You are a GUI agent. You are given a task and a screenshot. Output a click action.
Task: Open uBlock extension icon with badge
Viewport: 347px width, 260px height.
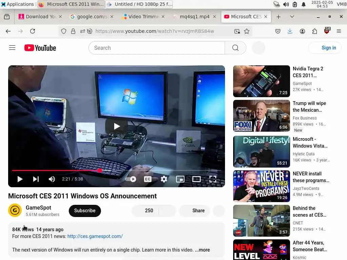[327, 31]
